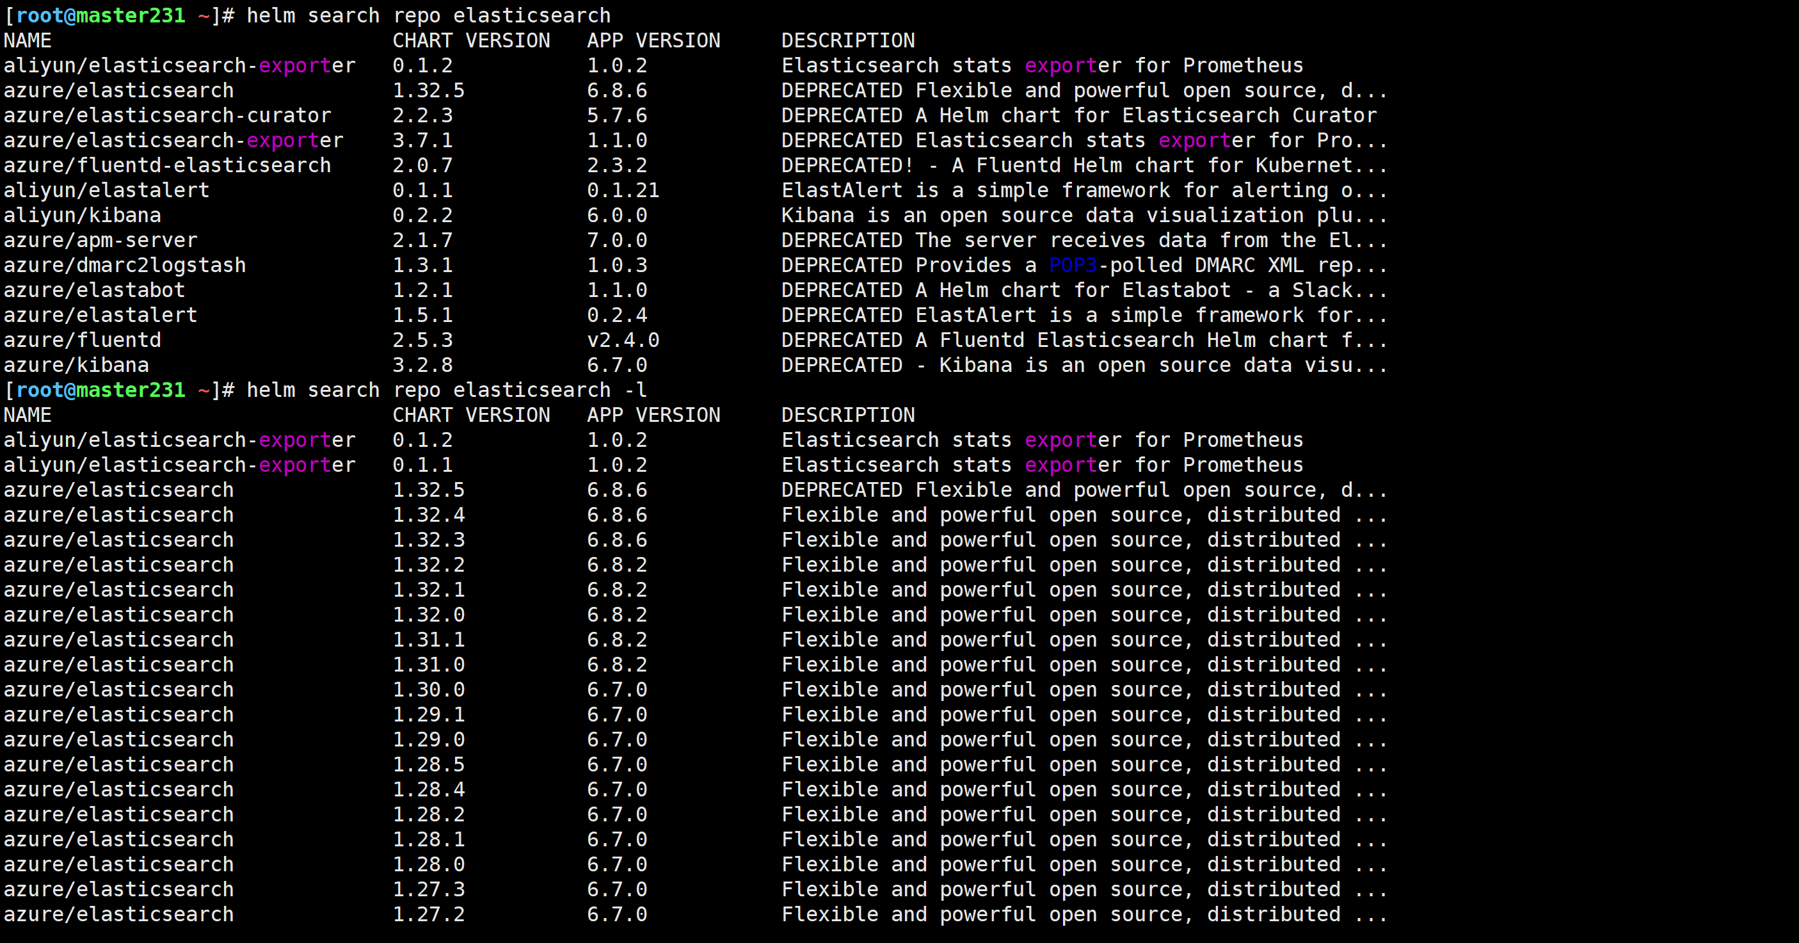The height and width of the screenshot is (943, 1799).
Task: Click azure/kibana chart name
Action: pos(76,366)
